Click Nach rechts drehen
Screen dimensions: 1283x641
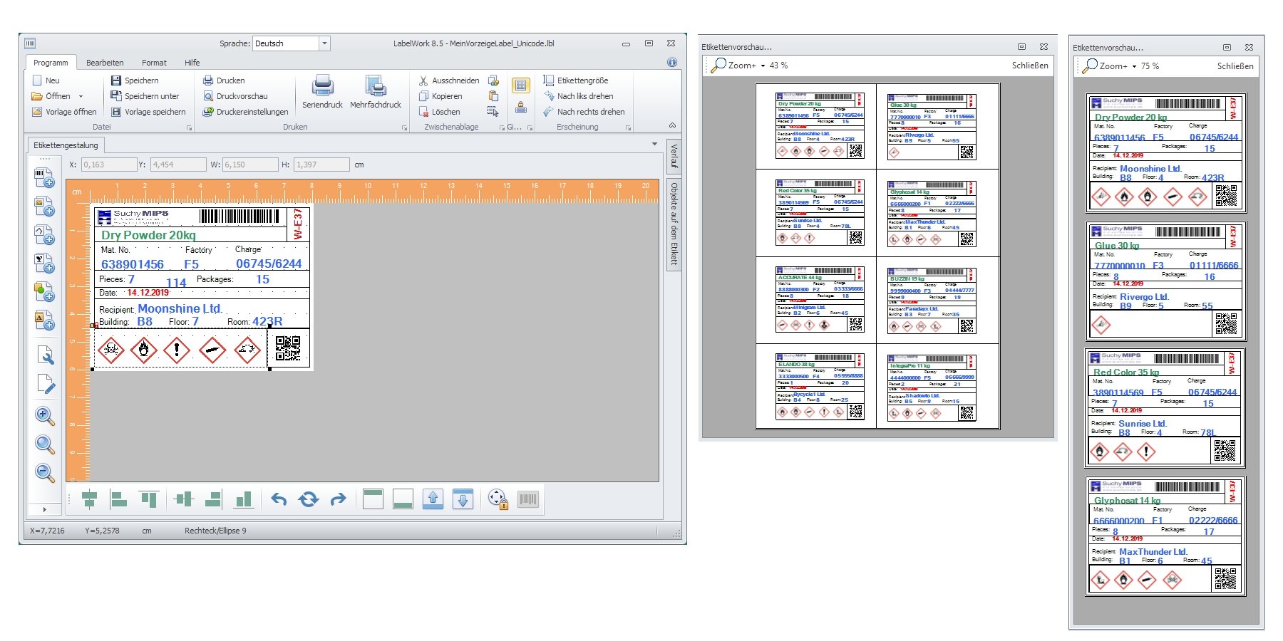click(x=584, y=112)
